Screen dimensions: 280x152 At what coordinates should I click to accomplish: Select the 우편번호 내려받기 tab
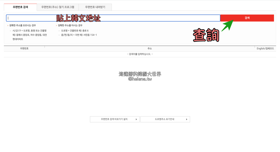pos(95,7)
